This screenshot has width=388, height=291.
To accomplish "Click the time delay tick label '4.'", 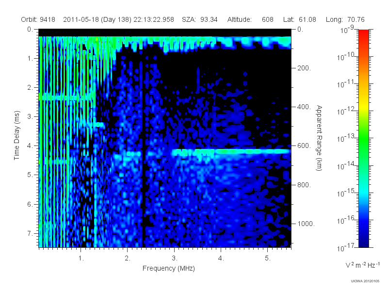I will (x=30, y=146).
